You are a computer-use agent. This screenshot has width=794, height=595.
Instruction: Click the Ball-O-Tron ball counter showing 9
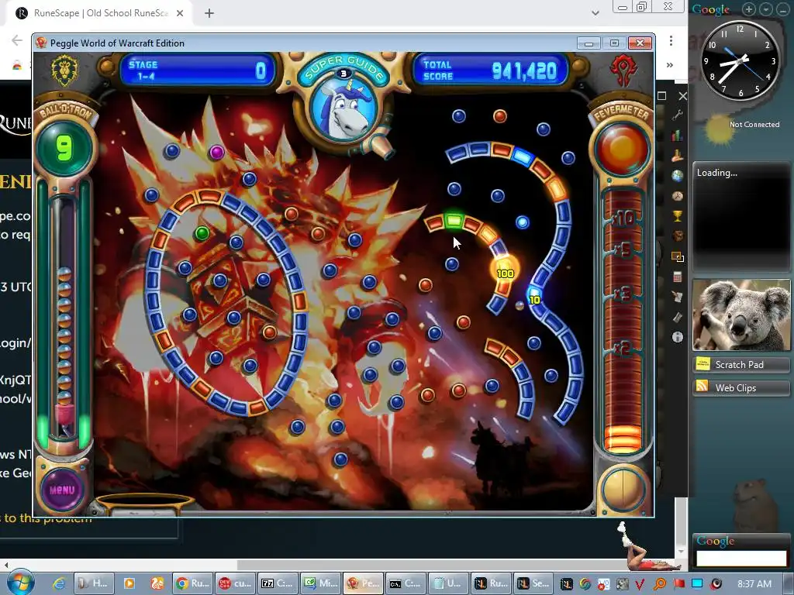[64, 148]
